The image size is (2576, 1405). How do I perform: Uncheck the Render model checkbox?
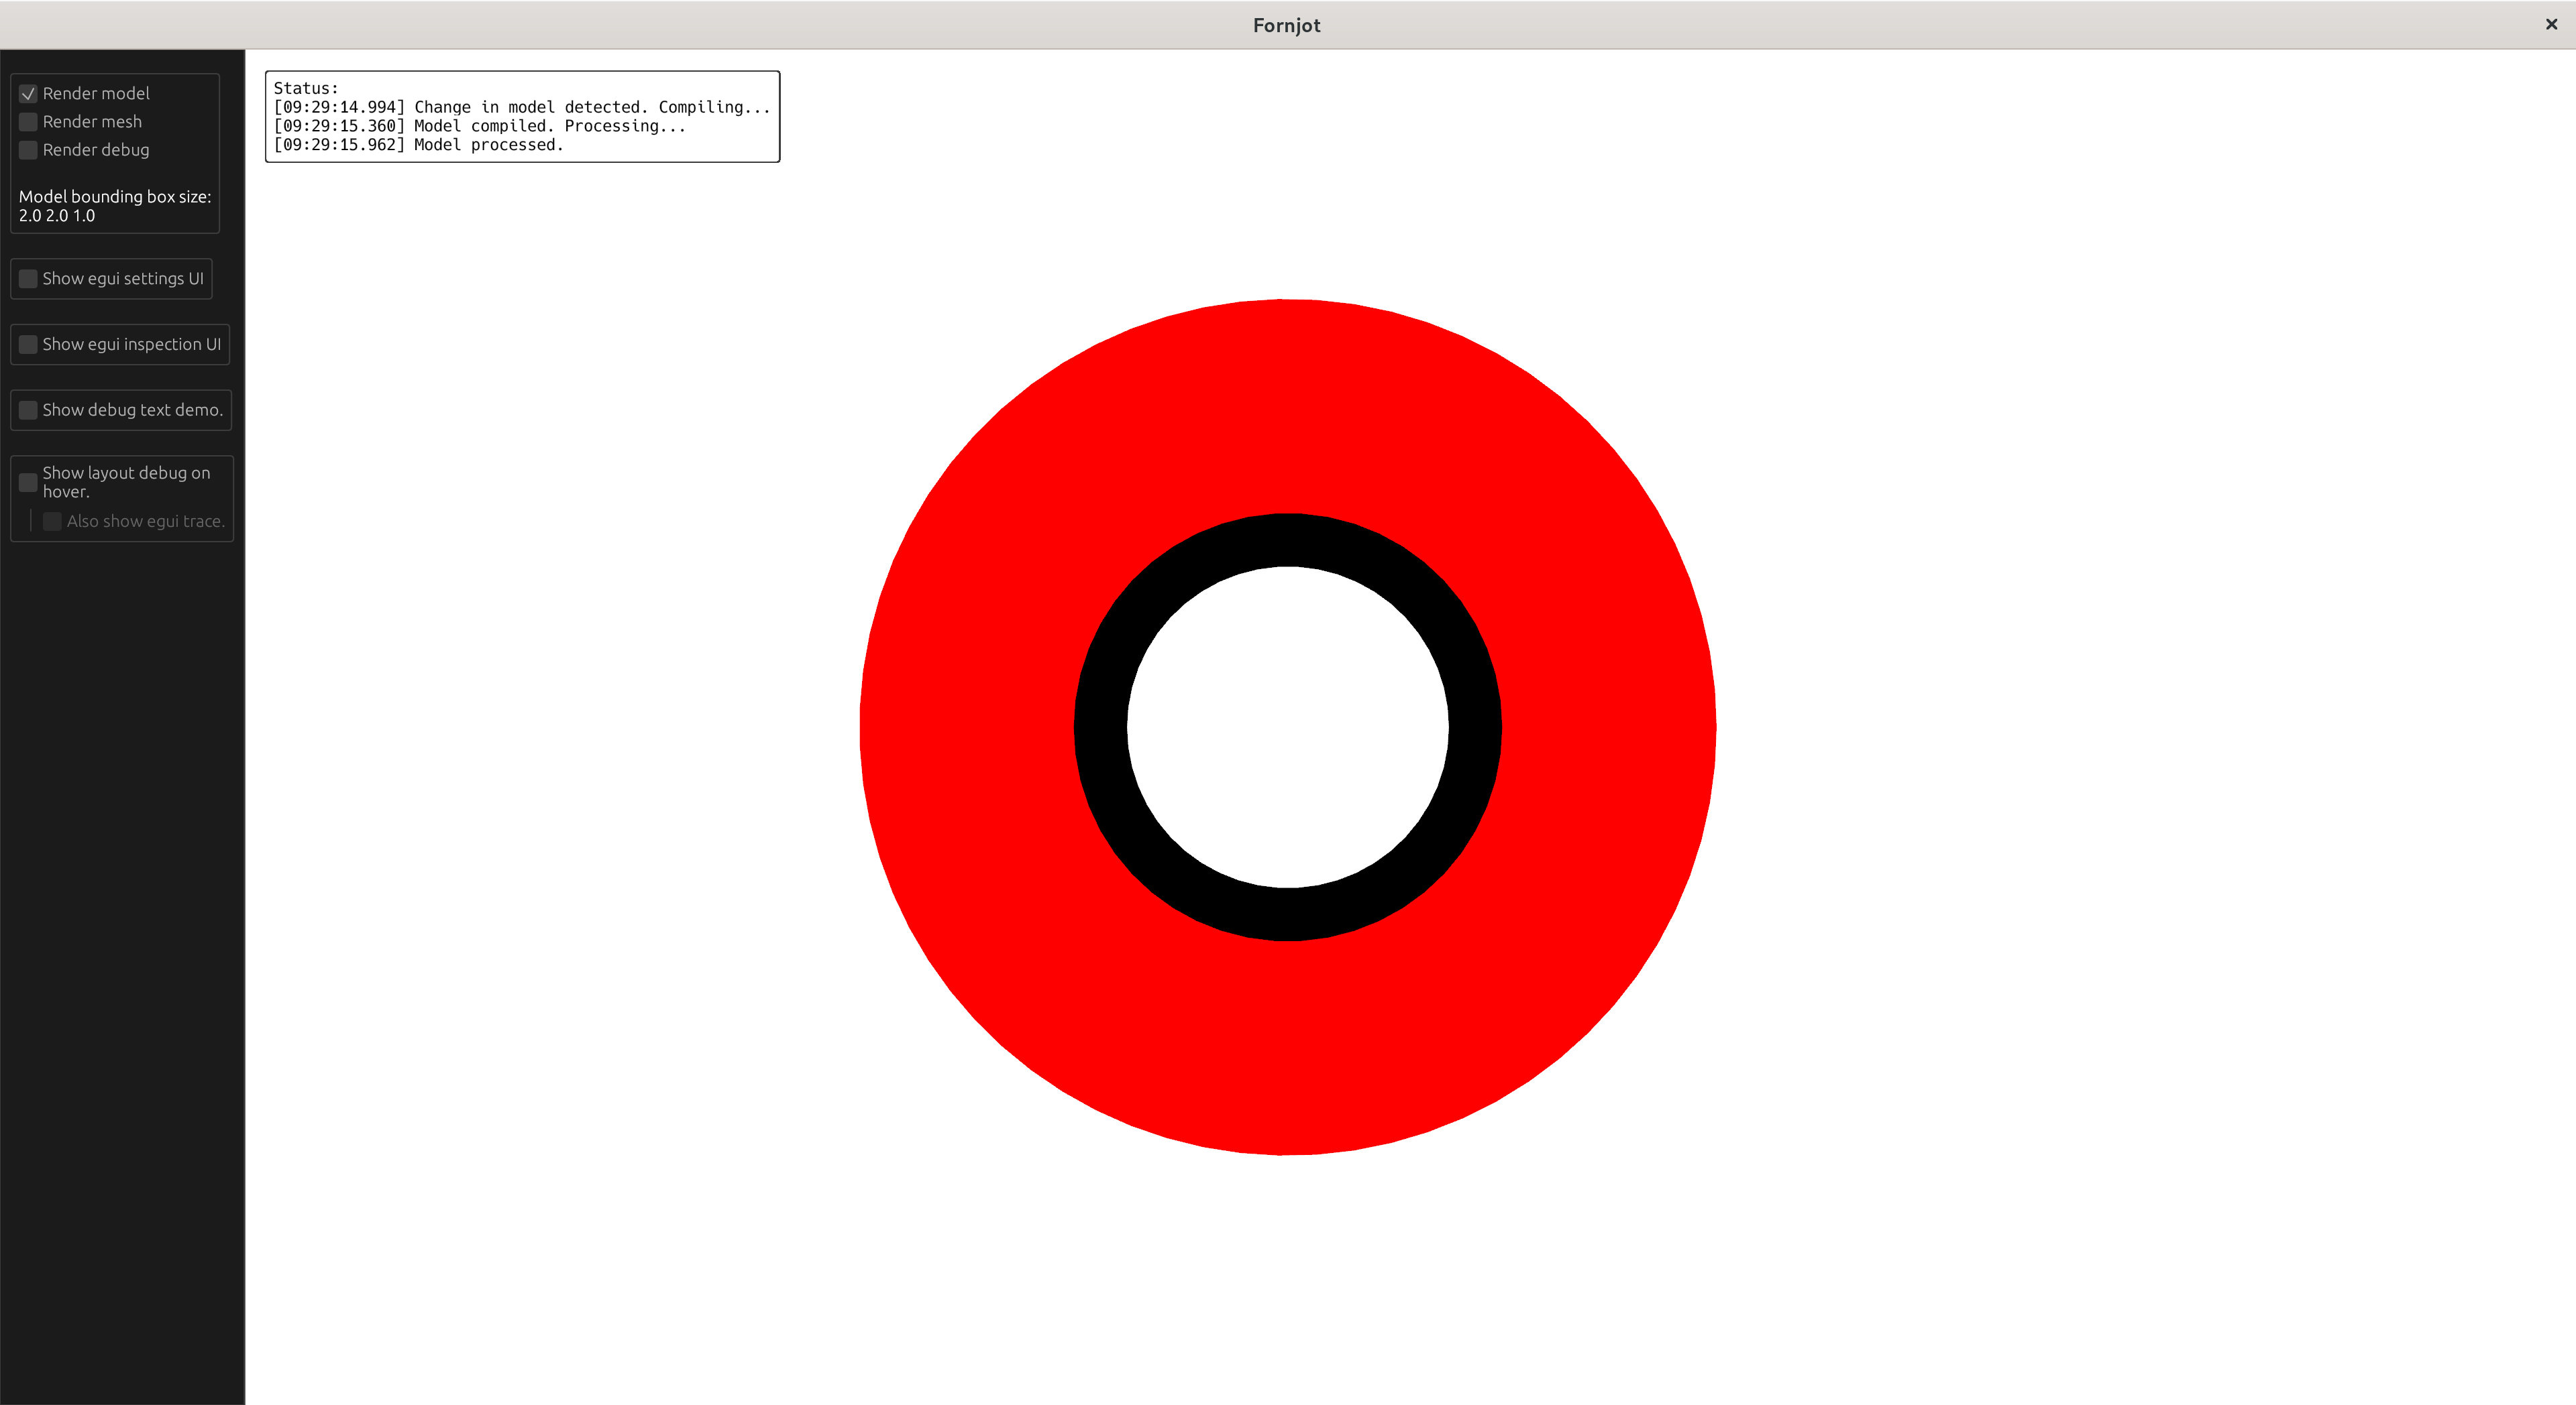28,94
